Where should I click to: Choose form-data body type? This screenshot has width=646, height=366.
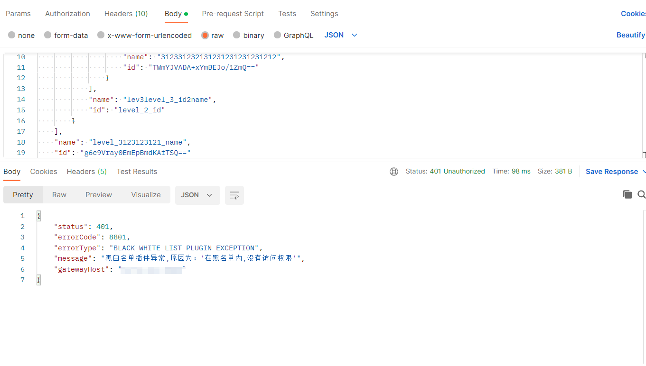click(48, 35)
